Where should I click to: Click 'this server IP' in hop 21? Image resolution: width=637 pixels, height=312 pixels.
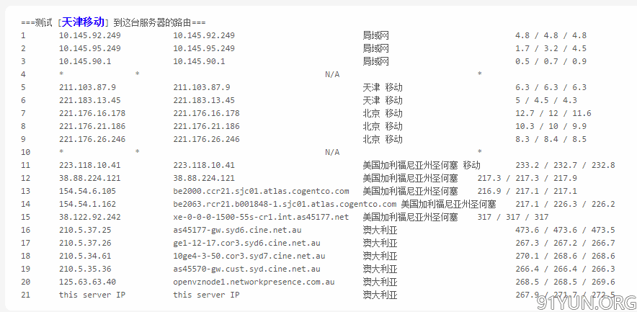(92, 295)
